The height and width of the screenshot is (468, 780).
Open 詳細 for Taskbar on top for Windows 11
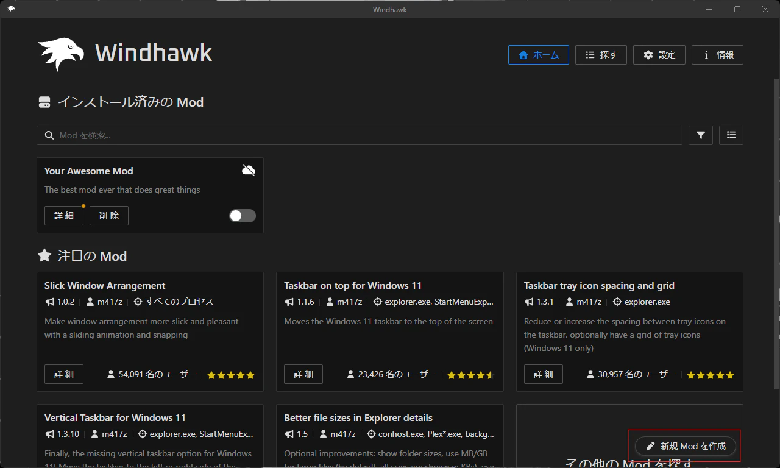303,374
